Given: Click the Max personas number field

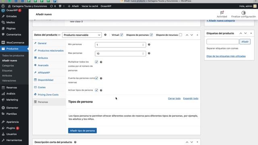Looking at the screenshot, I should [120, 54].
